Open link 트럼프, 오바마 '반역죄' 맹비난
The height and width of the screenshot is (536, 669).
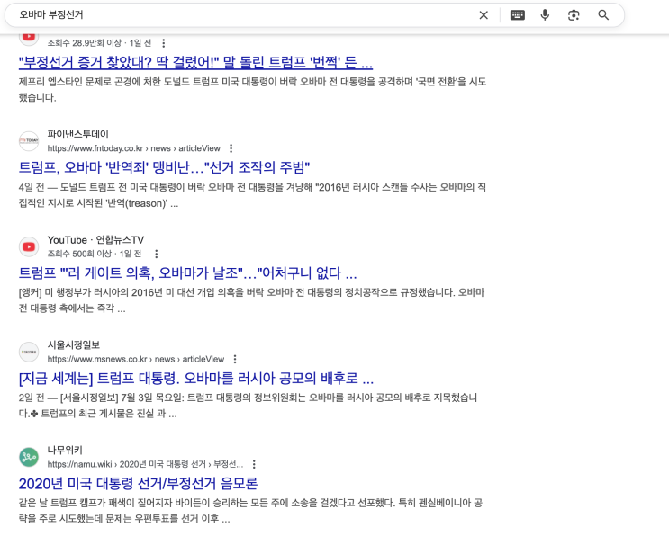[x=164, y=167]
